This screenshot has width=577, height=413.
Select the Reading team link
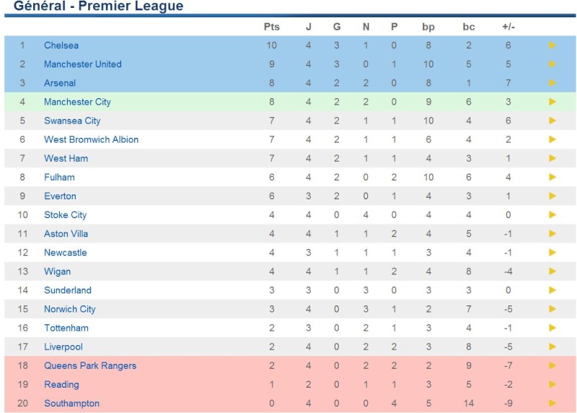point(61,385)
